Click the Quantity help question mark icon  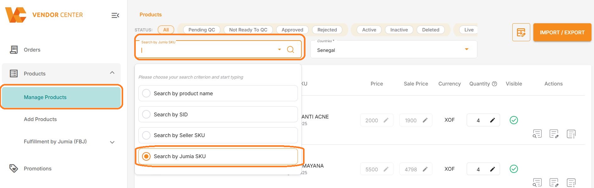pos(494,84)
